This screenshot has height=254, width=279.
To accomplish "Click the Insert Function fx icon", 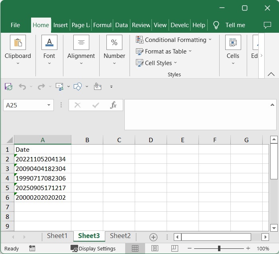I will pyautogui.click(x=114, y=105).
